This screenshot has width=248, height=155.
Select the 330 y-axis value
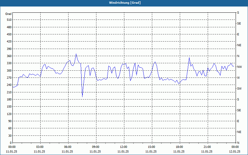[x=9, y=63]
